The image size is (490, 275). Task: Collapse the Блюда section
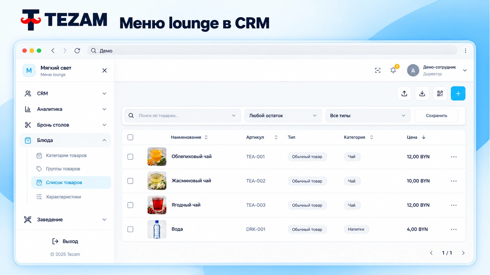pos(65,140)
